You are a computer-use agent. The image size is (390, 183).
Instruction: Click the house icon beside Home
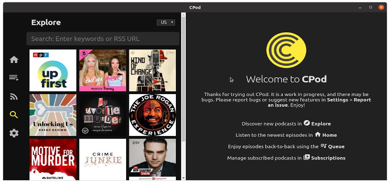(x=318, y=134)
